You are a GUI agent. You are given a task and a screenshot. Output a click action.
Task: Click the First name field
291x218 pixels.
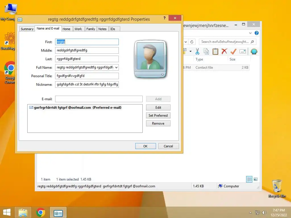(87, 42)
